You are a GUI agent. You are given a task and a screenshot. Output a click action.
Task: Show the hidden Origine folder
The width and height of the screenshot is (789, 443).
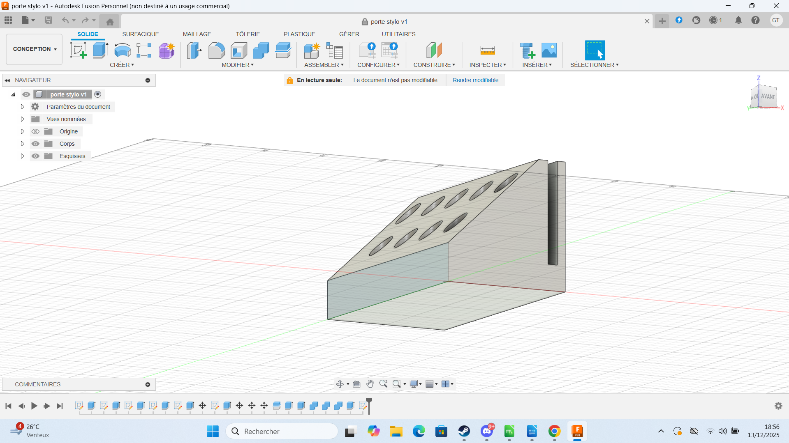(36, 131)
